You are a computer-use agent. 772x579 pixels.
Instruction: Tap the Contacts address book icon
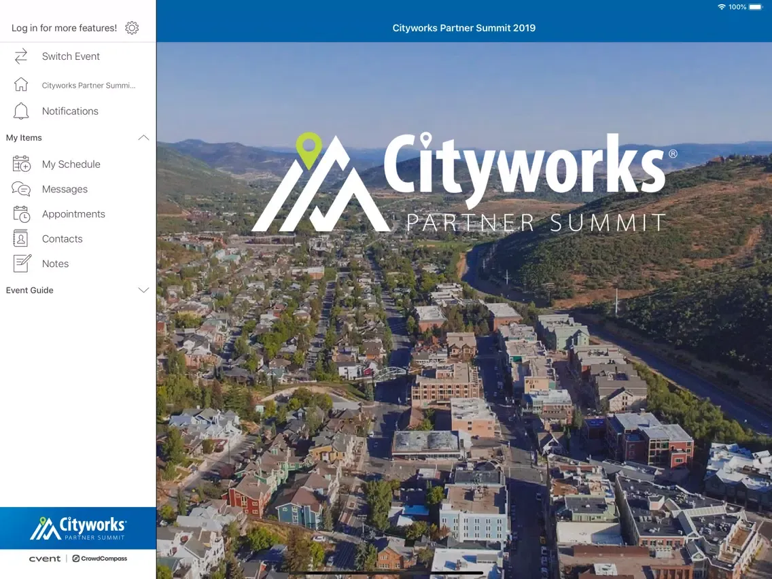point(20,239)
